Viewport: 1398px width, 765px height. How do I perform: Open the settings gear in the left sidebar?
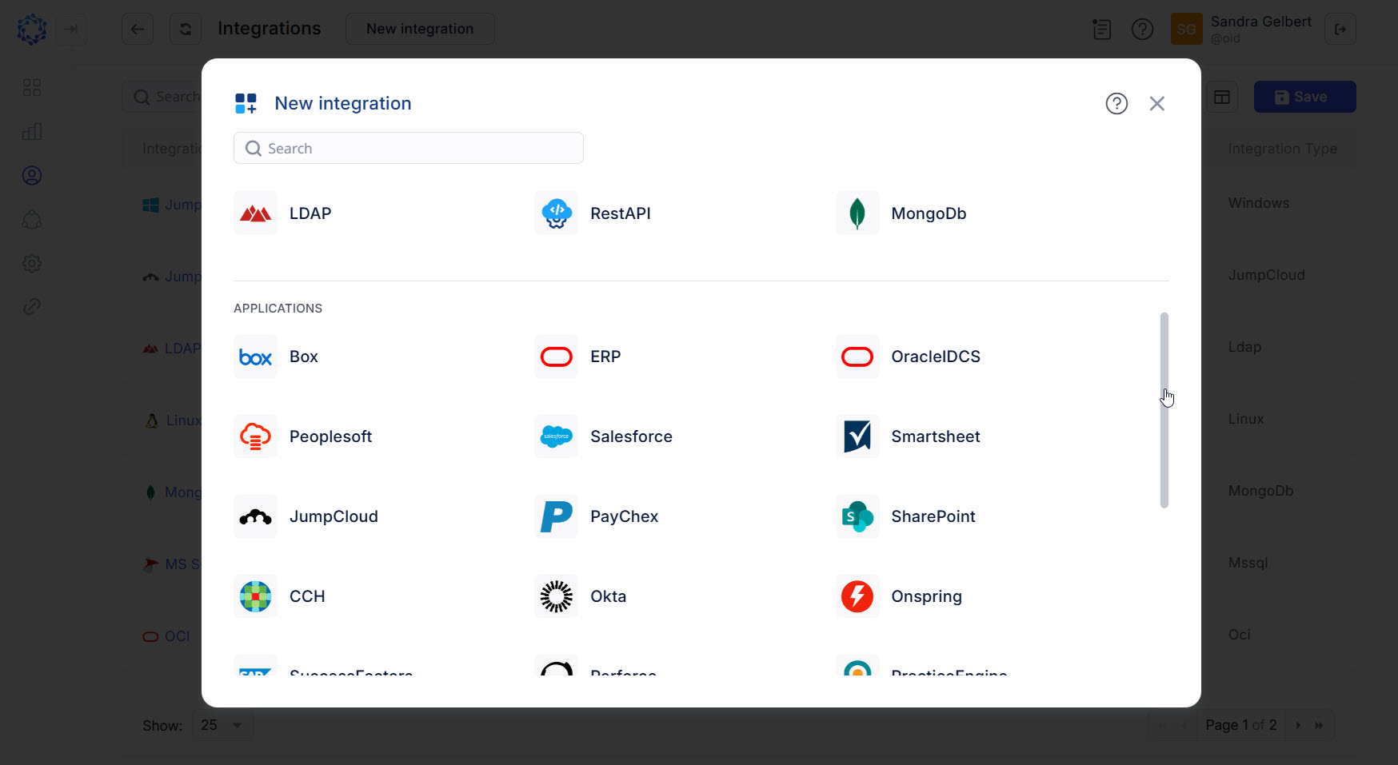32,263
